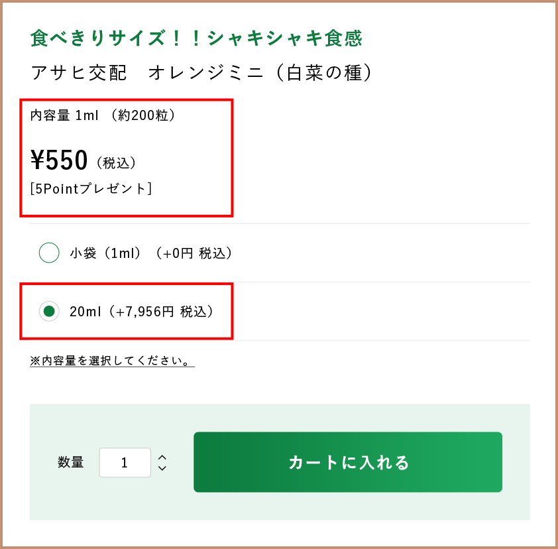Click the [5Pointプレゼント] points text
The width and height of the screenshot is (558, 549).
point(91,189)
